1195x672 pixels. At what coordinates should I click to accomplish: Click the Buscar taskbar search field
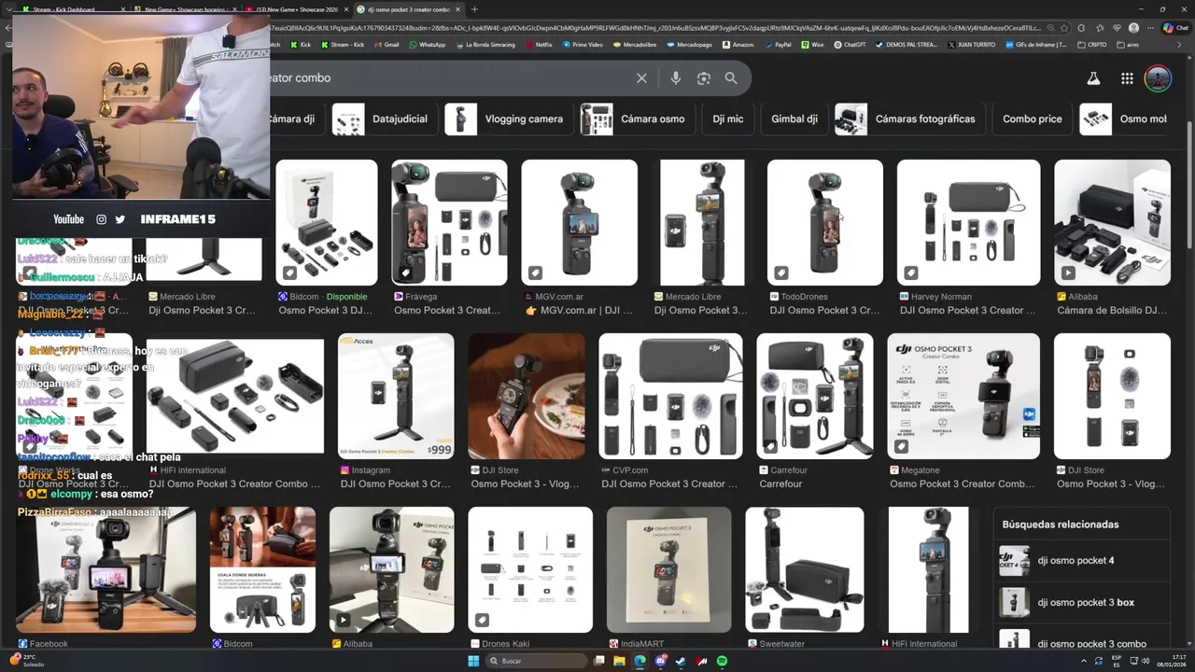pos(537,661)
